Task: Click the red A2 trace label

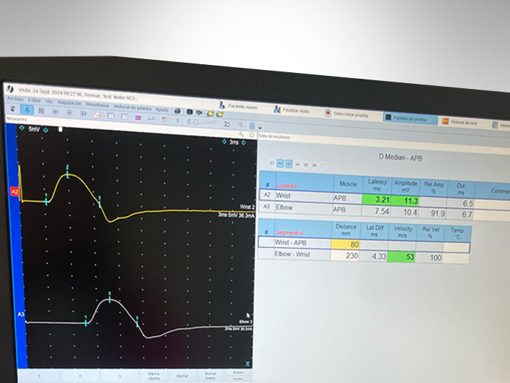Action: [15, 192]
